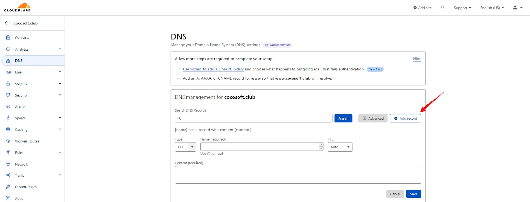Open the record Type TXT dropdown
Screen dimensions: 530x202
(x=185, y=147)
